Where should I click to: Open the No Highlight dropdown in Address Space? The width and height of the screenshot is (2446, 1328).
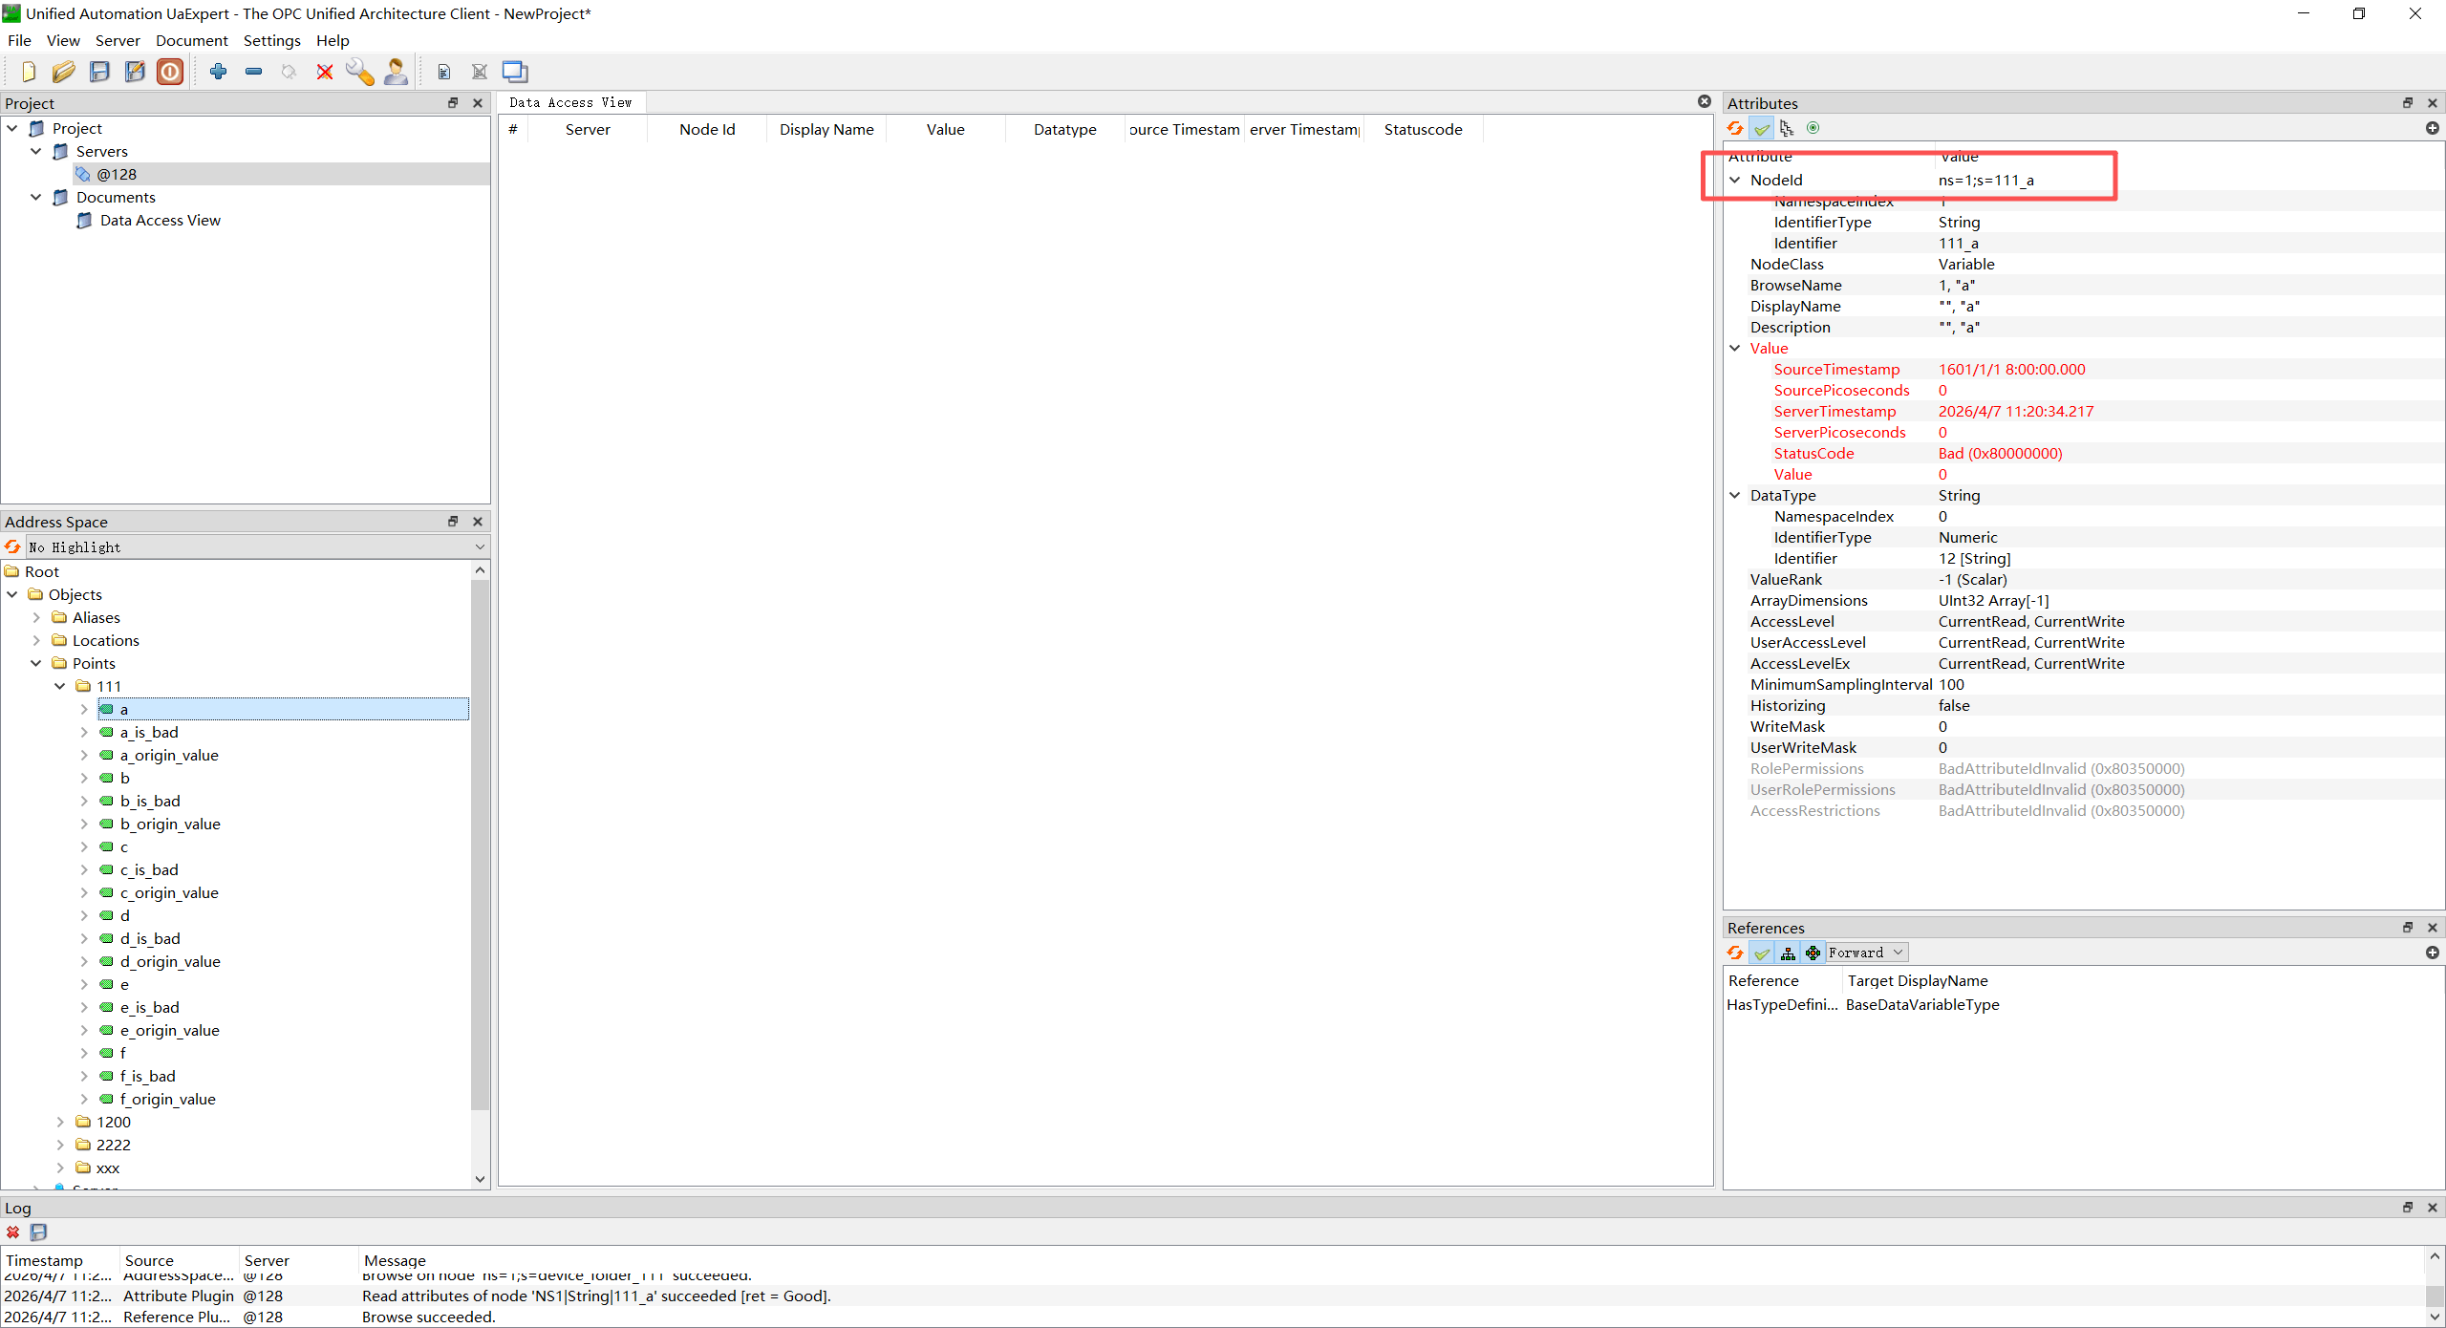coord(256,546)
